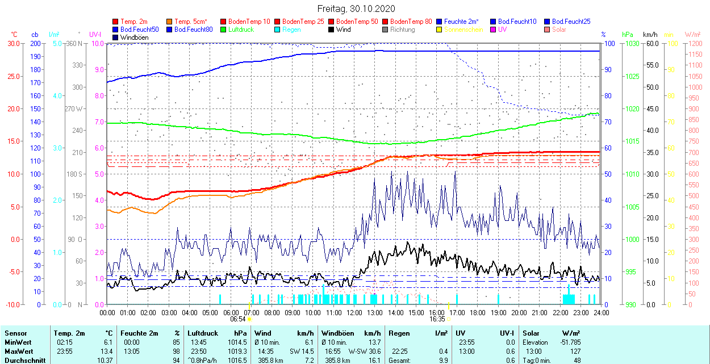Click the yellow Sonnenschein legend square

pyautogui.click(x=440, y=30)
